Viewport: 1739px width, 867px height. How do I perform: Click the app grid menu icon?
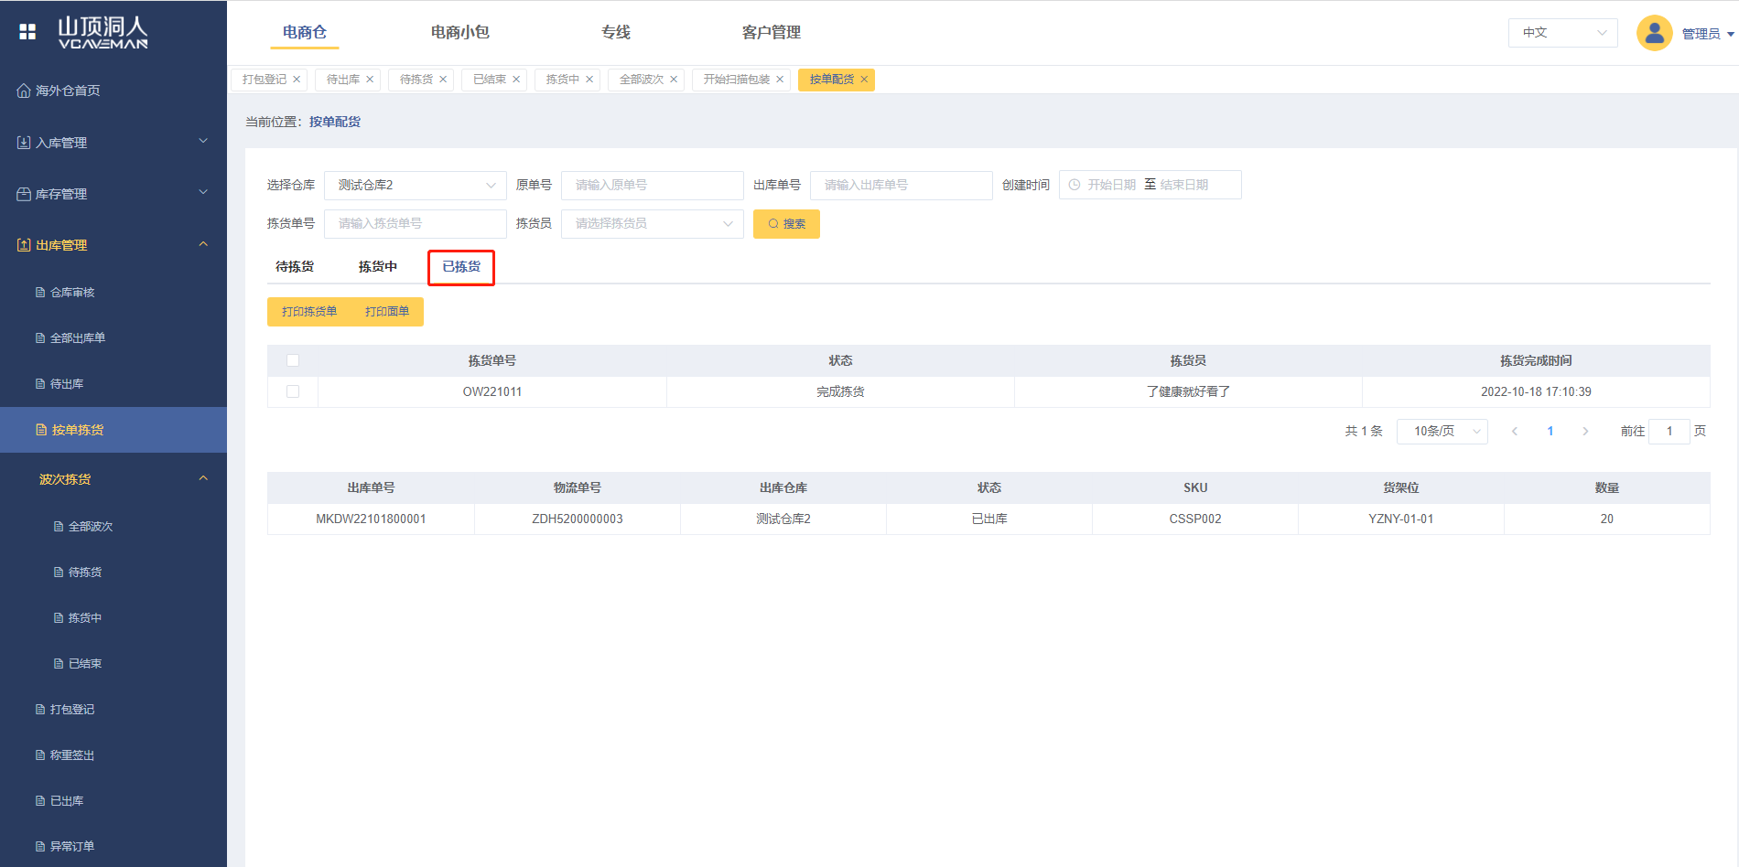point(27,32)
